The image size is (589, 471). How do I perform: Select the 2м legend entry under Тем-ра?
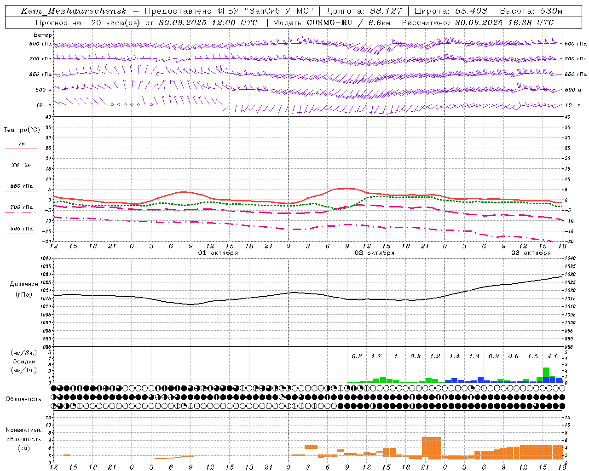point(22,144)
